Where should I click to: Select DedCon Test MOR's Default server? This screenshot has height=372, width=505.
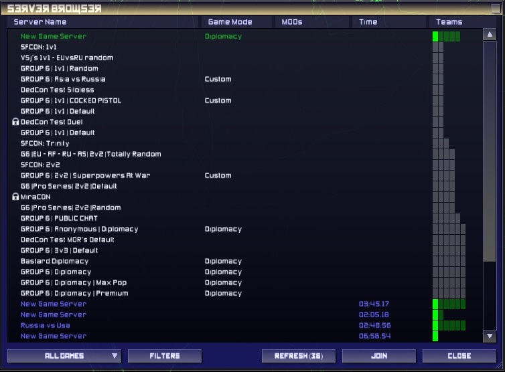68,240
